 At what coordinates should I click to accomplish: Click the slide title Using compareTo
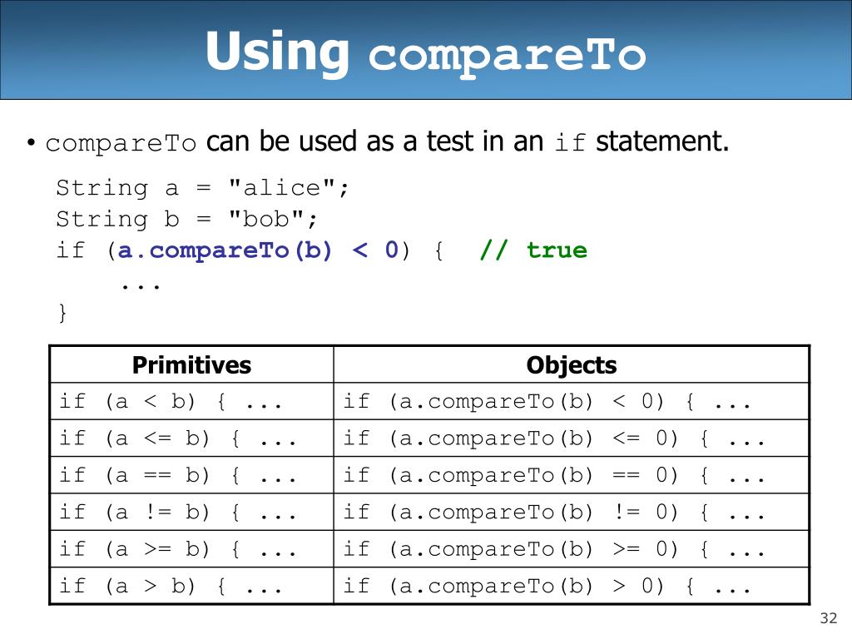(426, 52)
